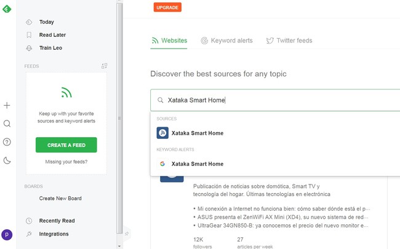400x249 pixels.
Task: Click the 'Keep up with your favorite sources' text
Action: pyautogui.click(x=66, y=117)
